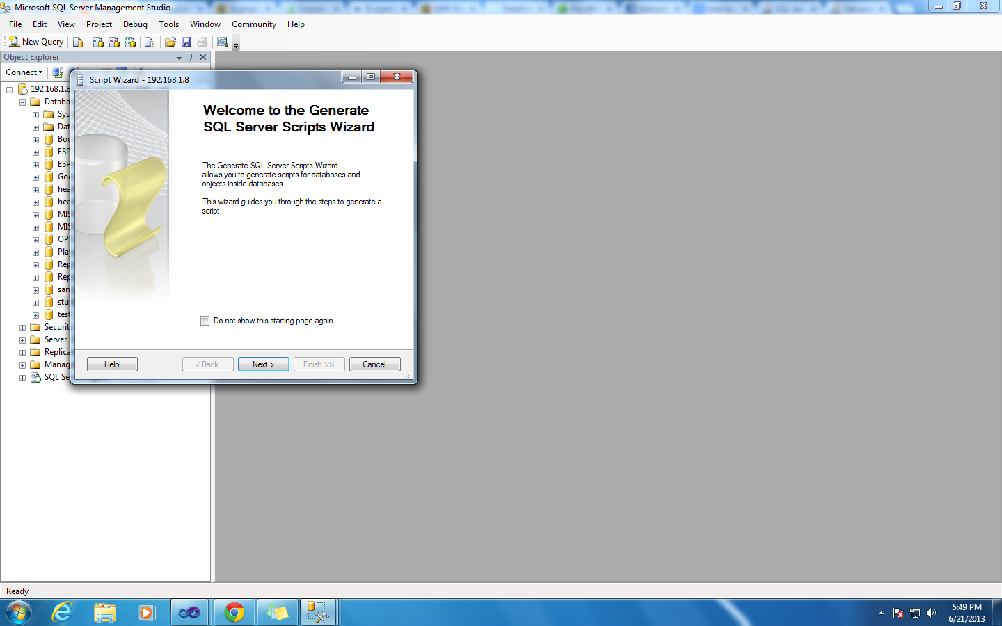The height and width of the screenshot is (626, 1002).
Task: Minimize the Script Wizard dialog
Action: [352, 77]
